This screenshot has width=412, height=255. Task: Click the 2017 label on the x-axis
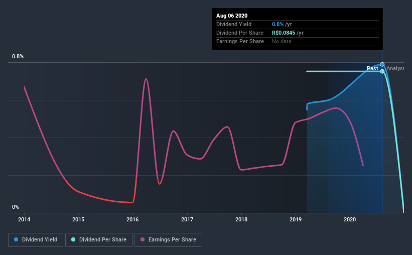187,219
